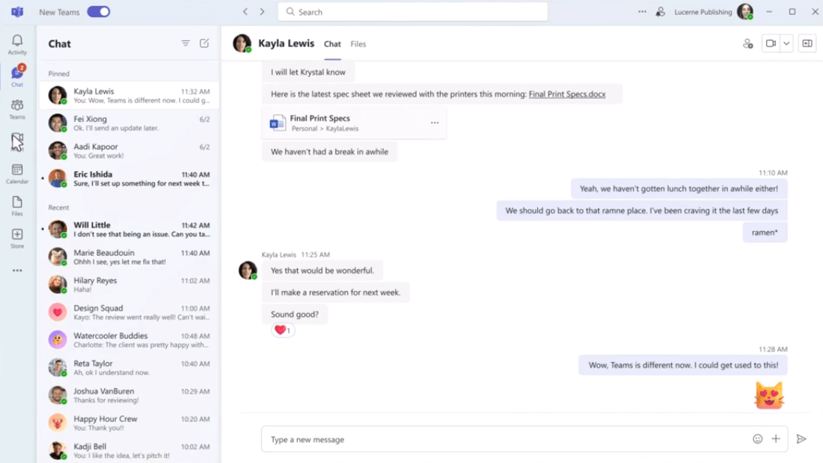This screenshot has height=463, width=823.
Task: Open Kayla Lewis pinned chat
Action: coord(129,96)
